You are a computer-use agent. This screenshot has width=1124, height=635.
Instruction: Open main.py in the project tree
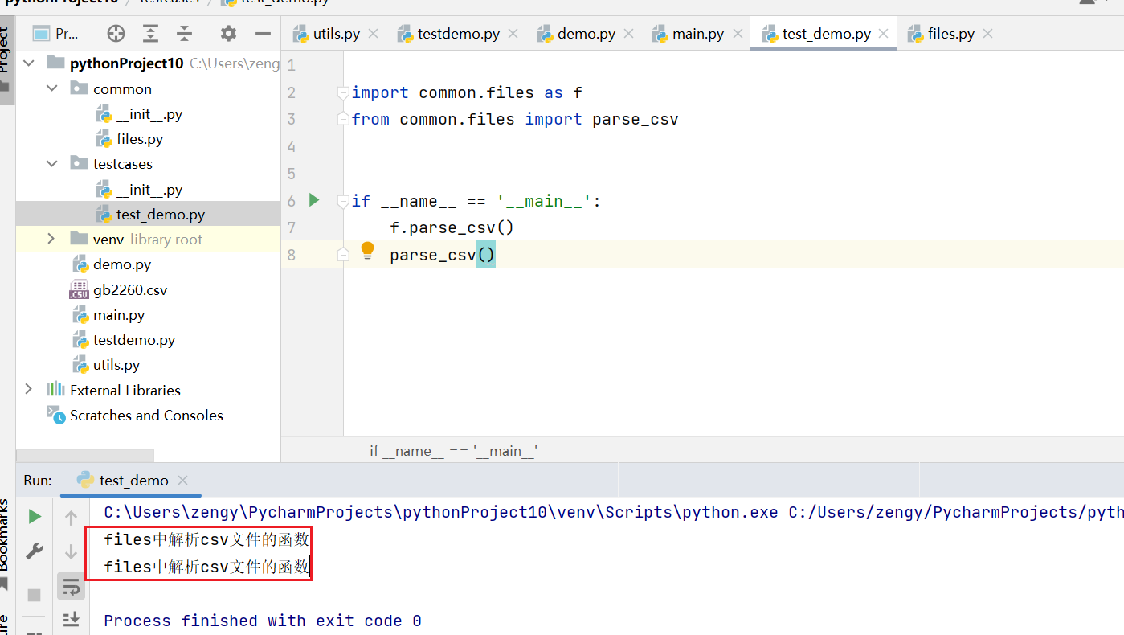tap(108, 315)
